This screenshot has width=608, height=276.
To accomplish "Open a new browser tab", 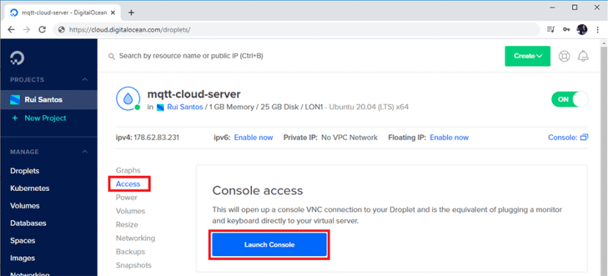I will point(131,12).
